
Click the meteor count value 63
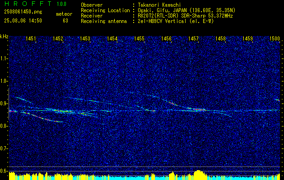pos(65,21)
